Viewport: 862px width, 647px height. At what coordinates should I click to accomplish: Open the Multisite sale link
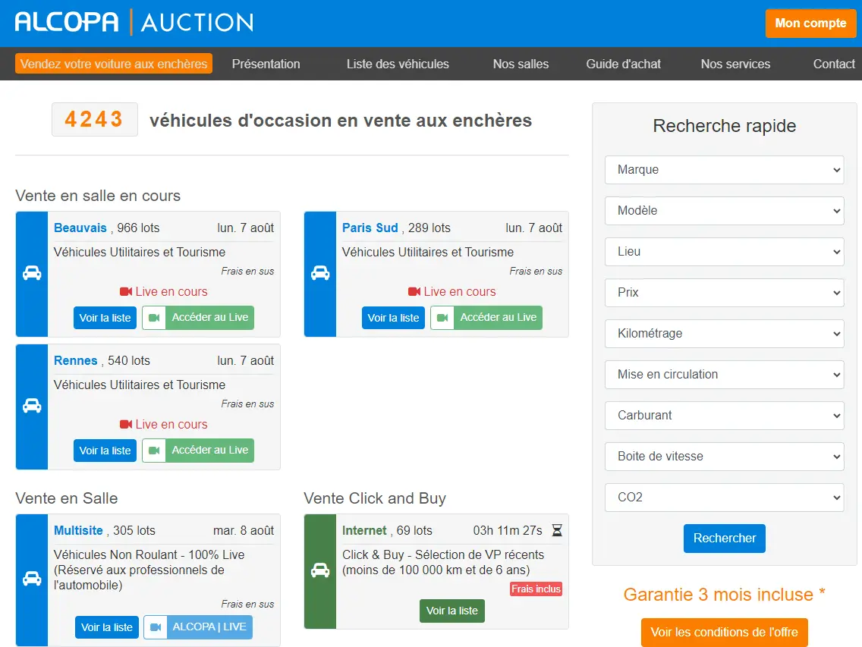click(78, 531)
